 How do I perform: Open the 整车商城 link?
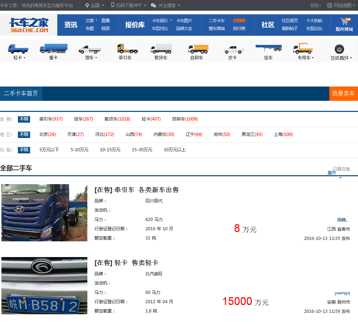217,29
